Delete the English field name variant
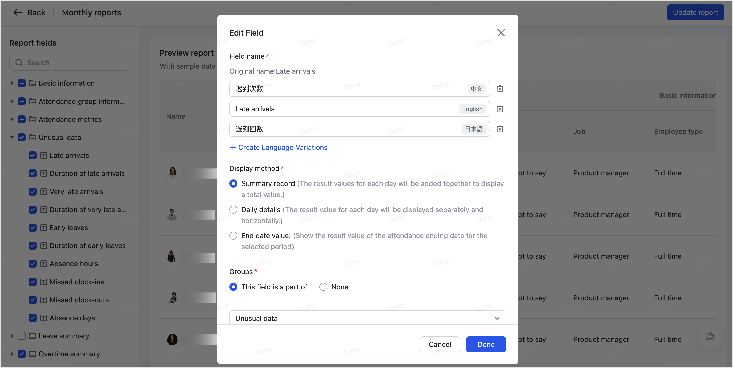This screenshot has width=733, height=368. (x=500, y=109)
